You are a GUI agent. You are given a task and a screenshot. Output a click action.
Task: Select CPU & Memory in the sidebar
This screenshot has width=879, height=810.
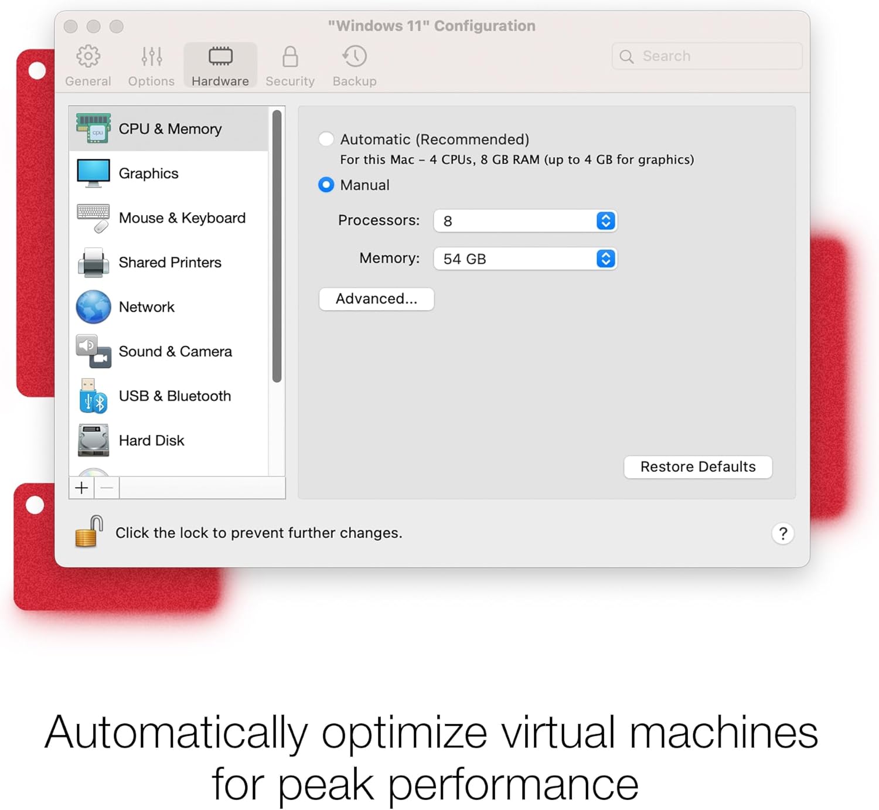(169, 128)
